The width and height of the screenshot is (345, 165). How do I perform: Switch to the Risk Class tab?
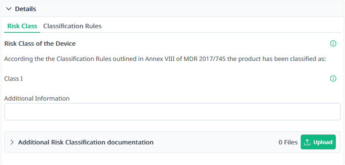pos(22,26)
